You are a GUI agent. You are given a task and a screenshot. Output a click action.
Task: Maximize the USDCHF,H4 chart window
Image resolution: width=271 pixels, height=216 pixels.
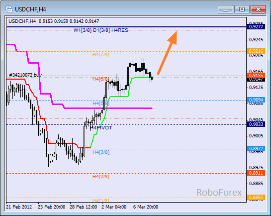point(242,9)
